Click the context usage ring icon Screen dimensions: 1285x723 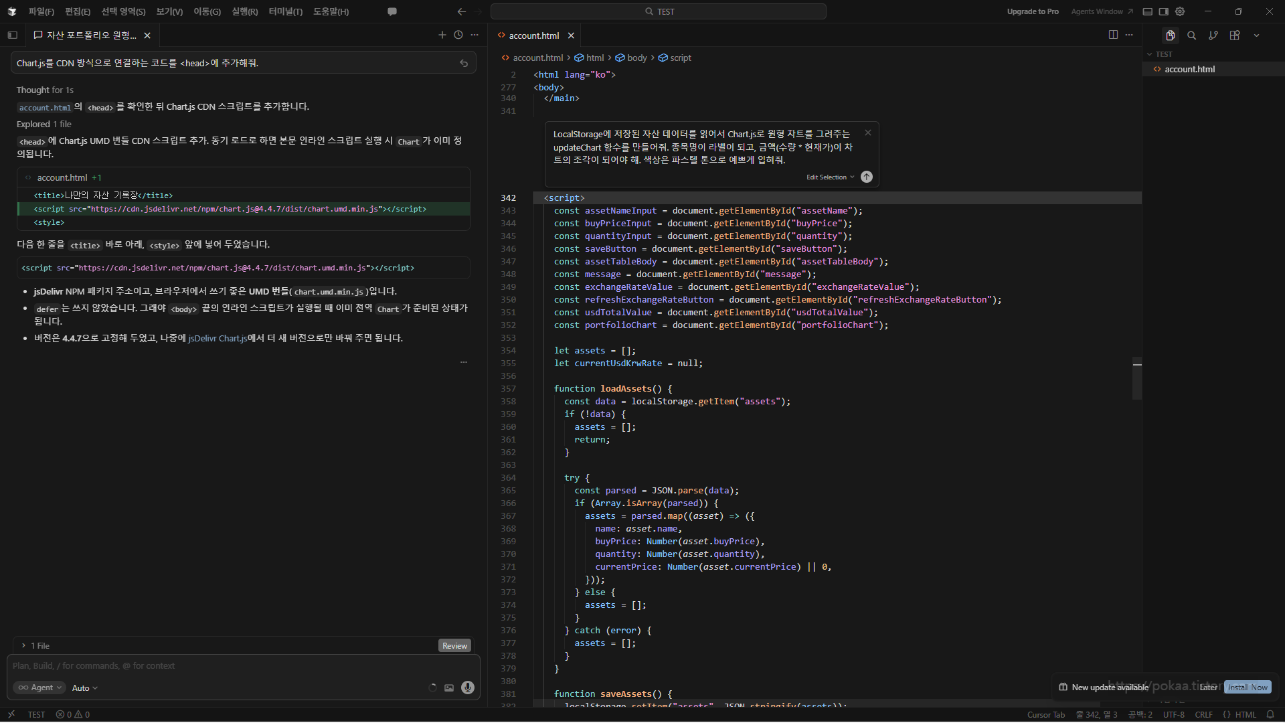432,688
